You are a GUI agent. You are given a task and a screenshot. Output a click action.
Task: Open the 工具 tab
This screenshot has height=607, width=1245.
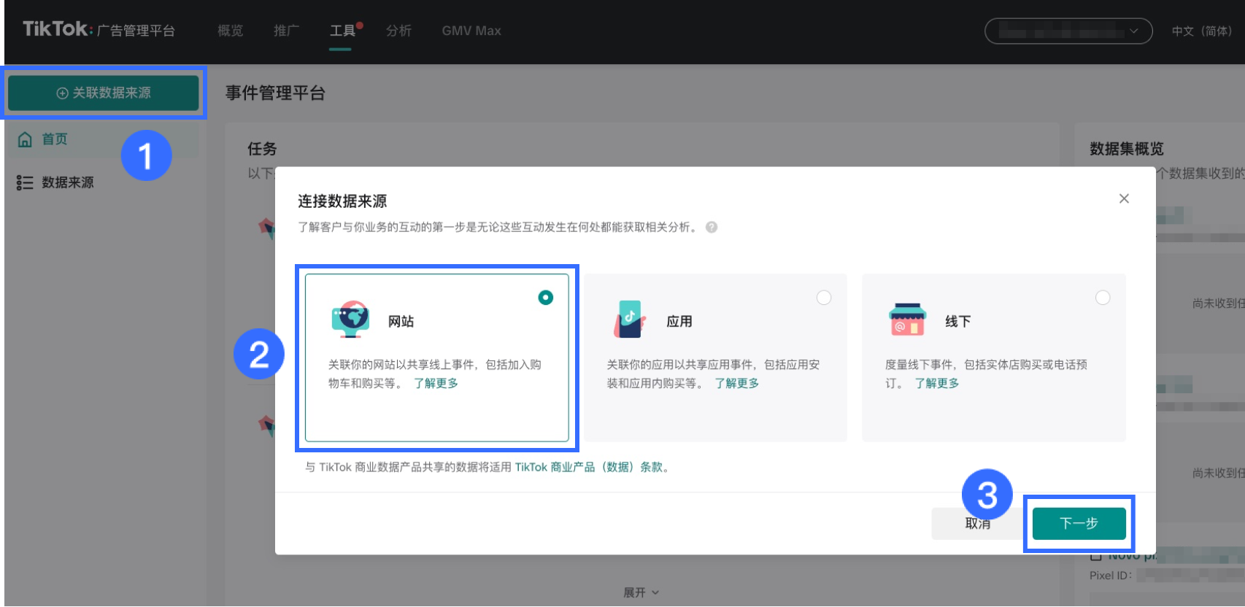[x=342, y=31]
